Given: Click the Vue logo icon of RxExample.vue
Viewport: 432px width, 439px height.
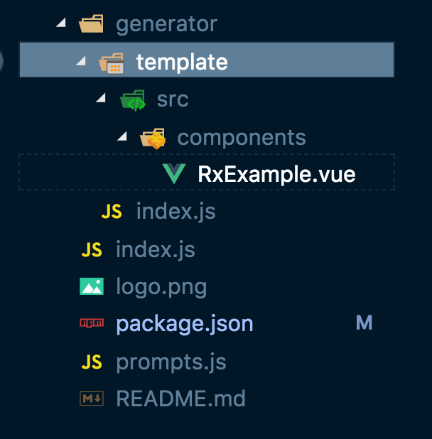Looking at the screenshot, I should coord(174,173).
